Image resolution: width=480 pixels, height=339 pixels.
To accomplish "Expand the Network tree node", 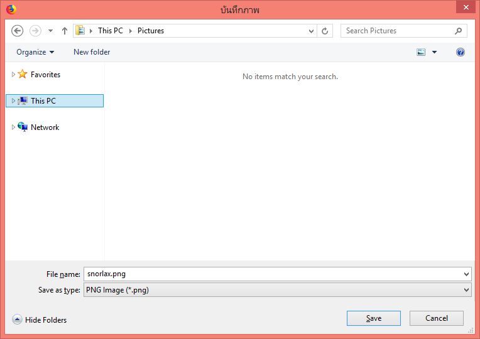I will (13, 127).
